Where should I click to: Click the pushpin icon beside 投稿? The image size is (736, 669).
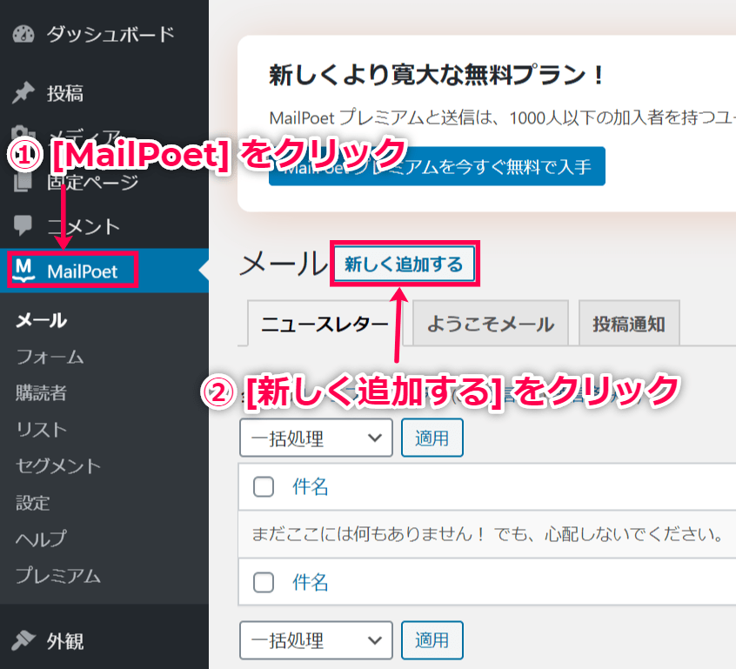coord(23,92)
